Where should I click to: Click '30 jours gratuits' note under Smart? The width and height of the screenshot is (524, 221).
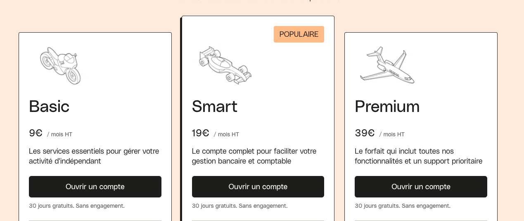(240, 206)
